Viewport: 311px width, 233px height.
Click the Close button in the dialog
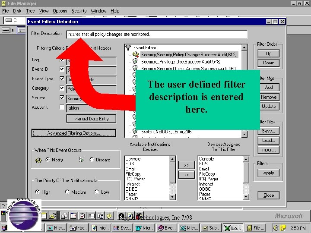(269, 195)
